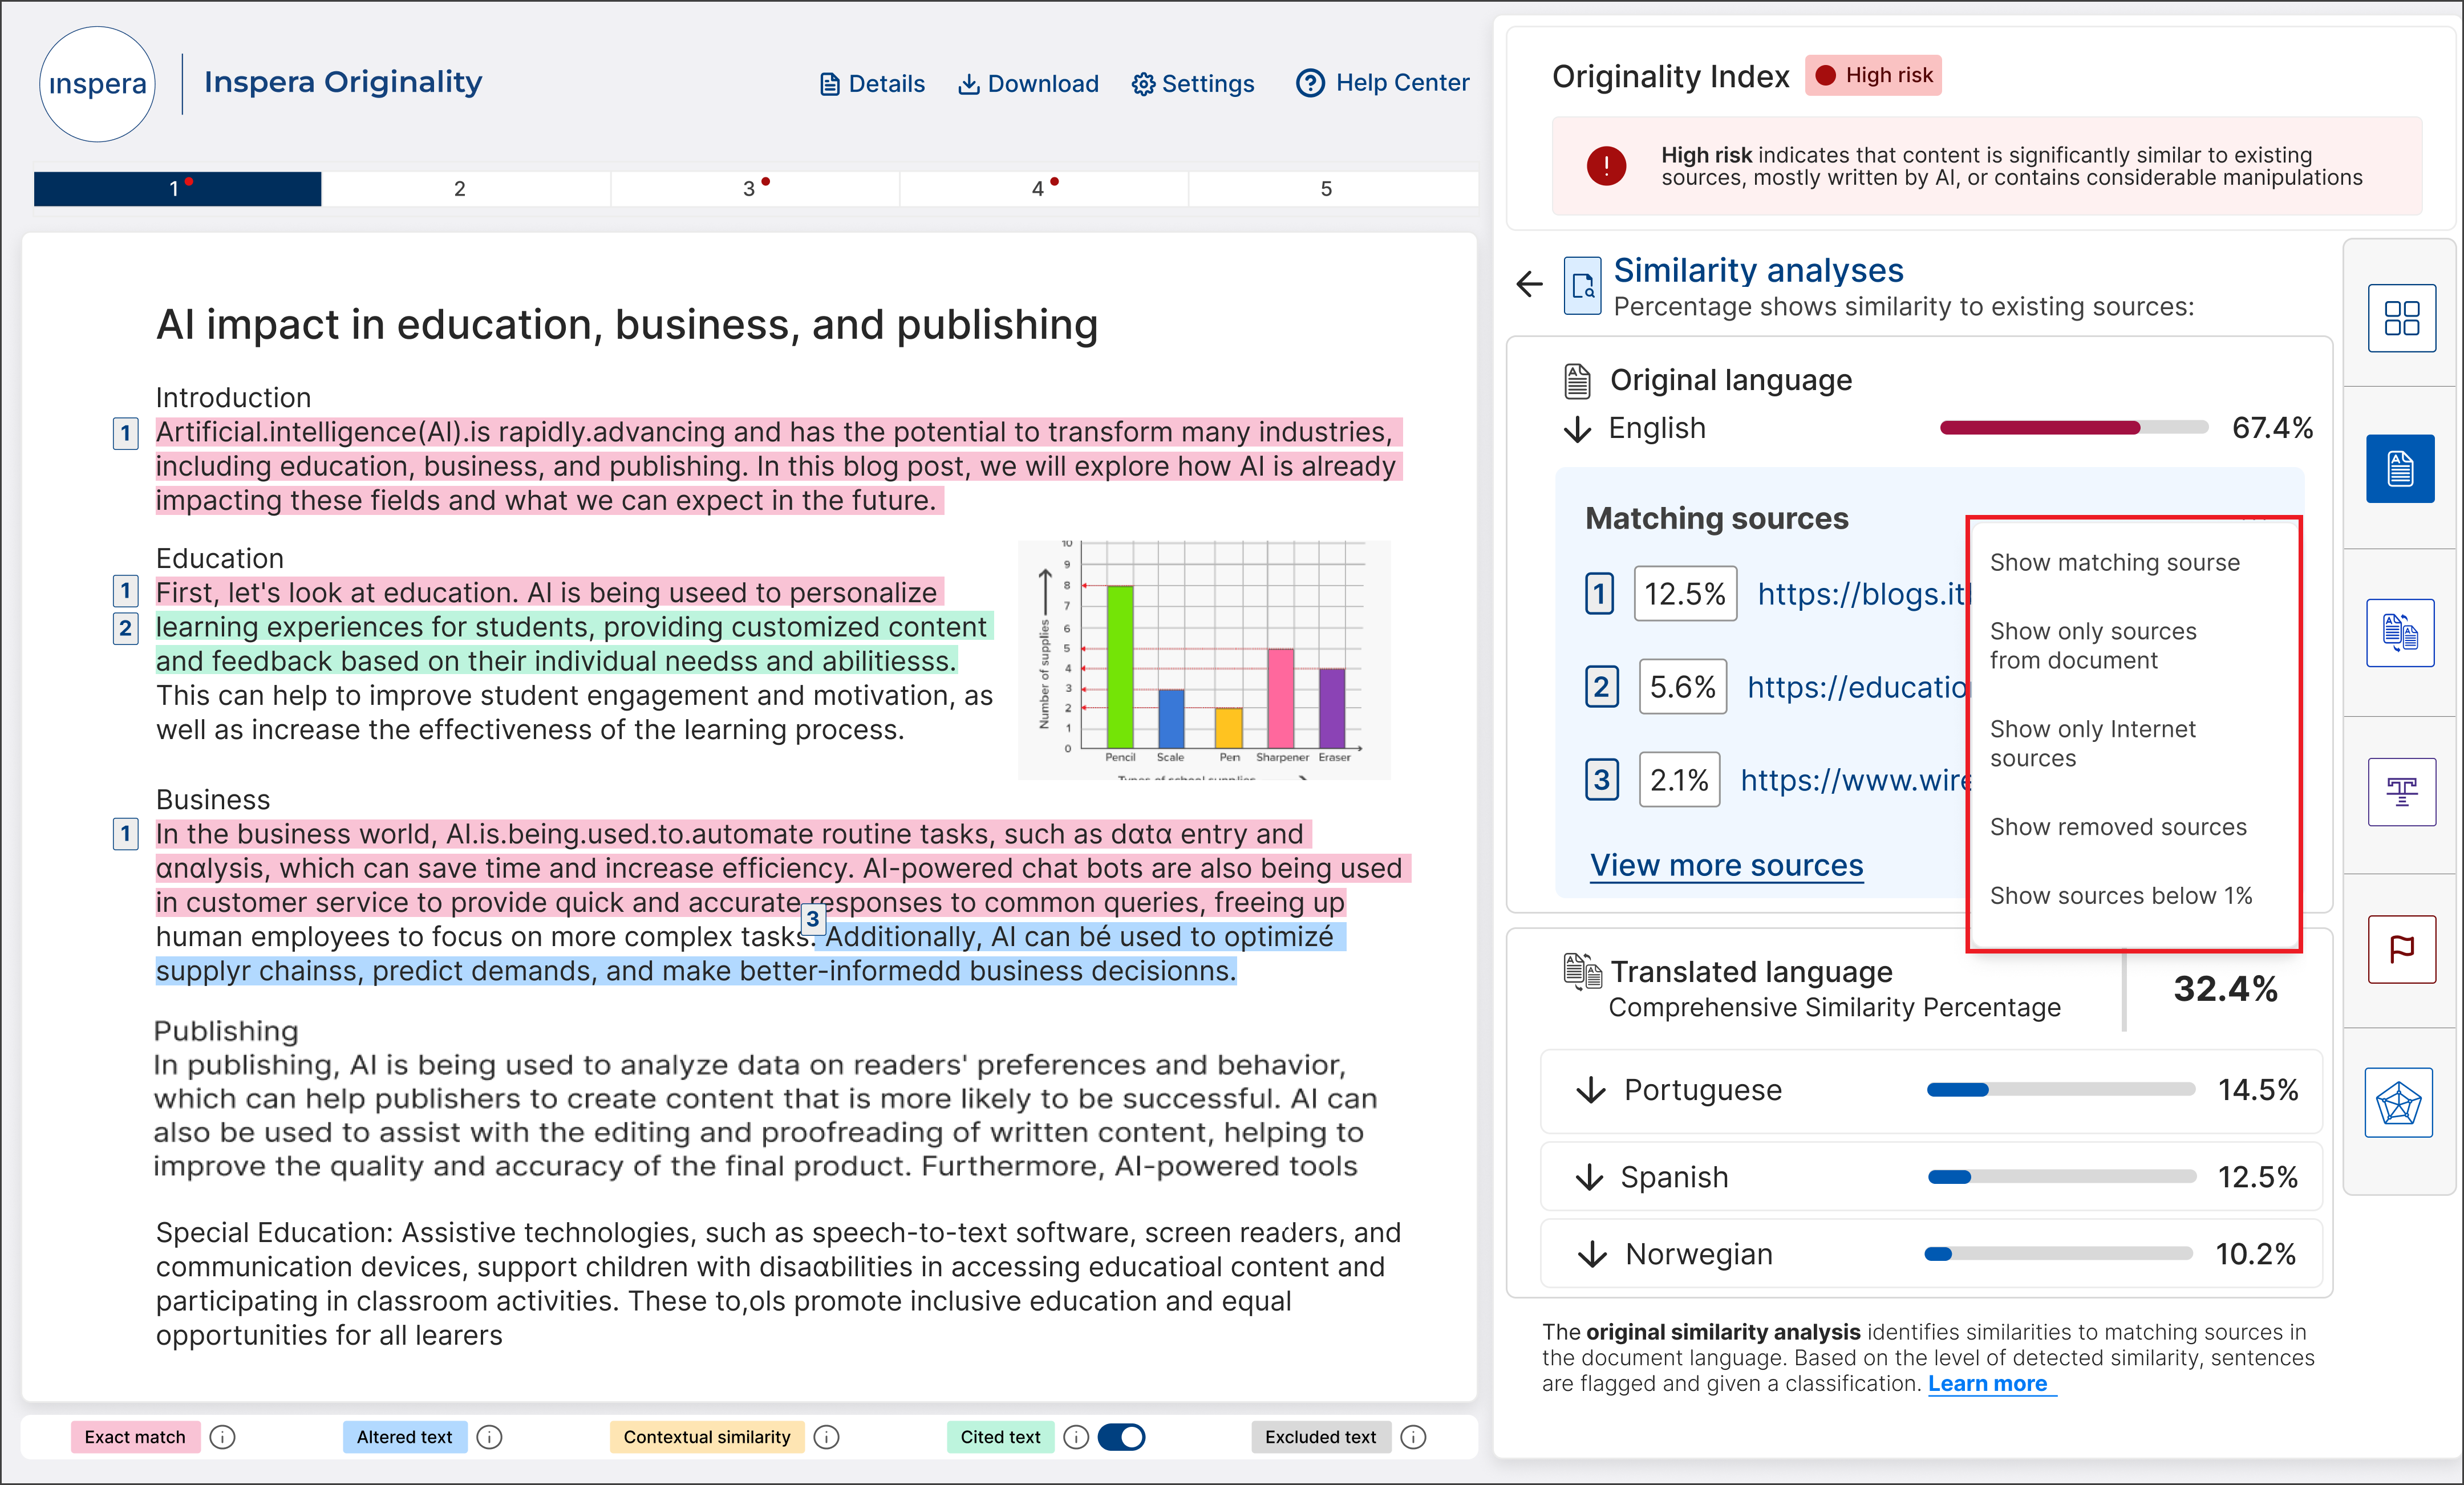Open the https://www.wire source link
This screenshot has height=1485, width=2464.
(1854, 780)
